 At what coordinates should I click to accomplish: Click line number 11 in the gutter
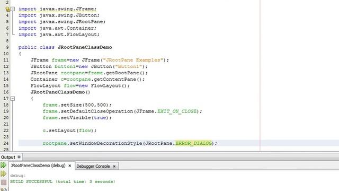pyautogui.click(x=6, y=60)
